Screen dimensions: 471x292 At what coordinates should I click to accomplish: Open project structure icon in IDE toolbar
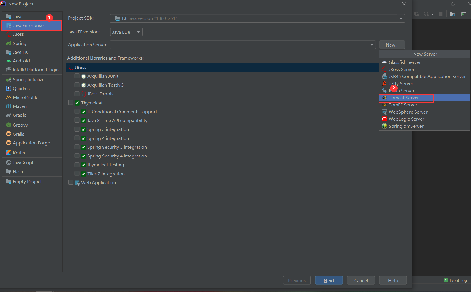[452, 14]
